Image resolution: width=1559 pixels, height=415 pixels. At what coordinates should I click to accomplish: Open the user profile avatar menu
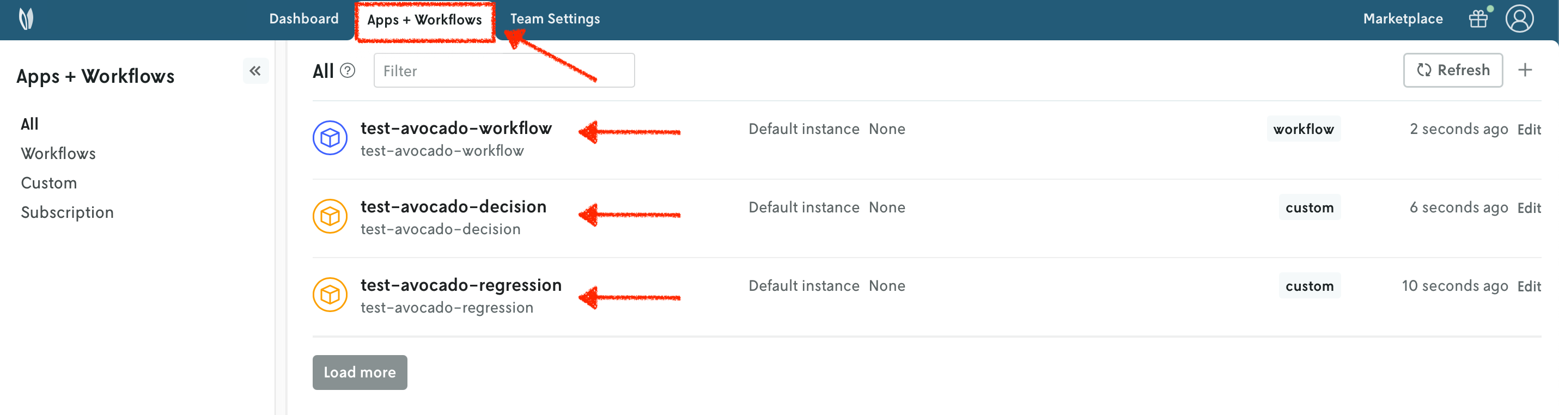point(1519,19)
